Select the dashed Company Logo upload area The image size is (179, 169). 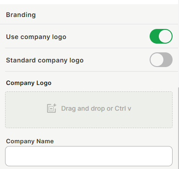pyautogui.click(x=89, y=110)
